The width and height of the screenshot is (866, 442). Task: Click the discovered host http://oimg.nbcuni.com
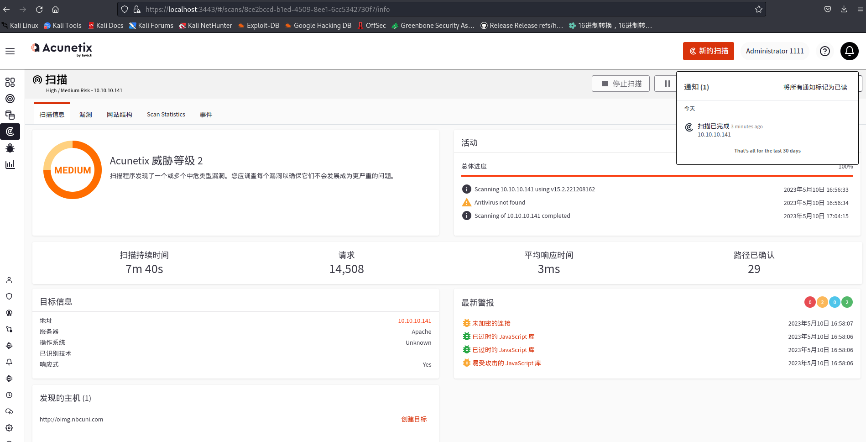click(x=71, y=419)
